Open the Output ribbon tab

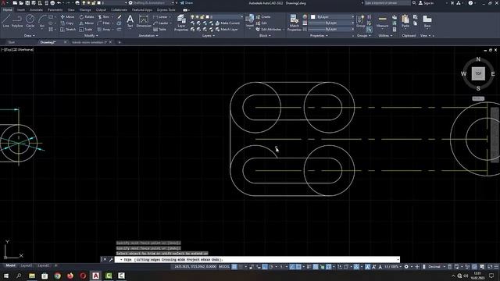coord(101,10)
